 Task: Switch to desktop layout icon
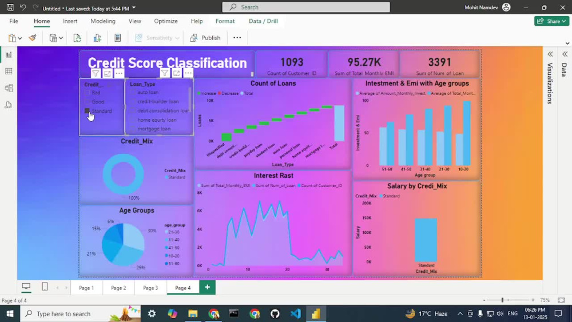tap(26, 287)
